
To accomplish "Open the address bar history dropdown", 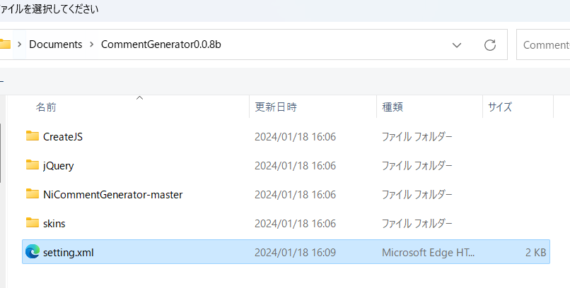I will point(457,45).
